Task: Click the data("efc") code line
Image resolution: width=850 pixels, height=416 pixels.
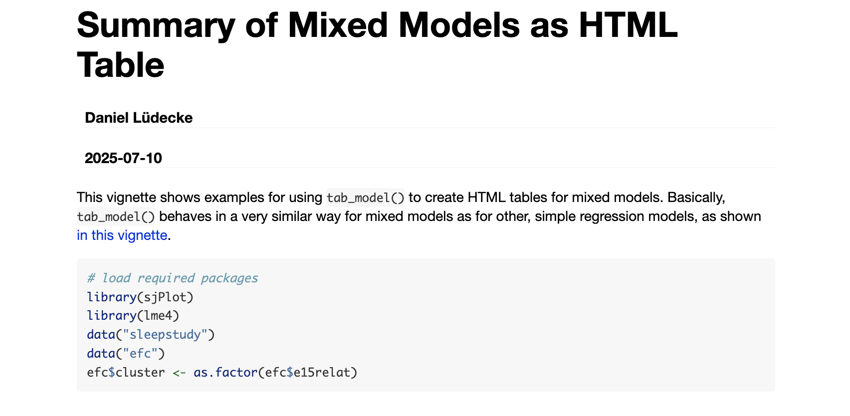Action: tap(126, 354)
